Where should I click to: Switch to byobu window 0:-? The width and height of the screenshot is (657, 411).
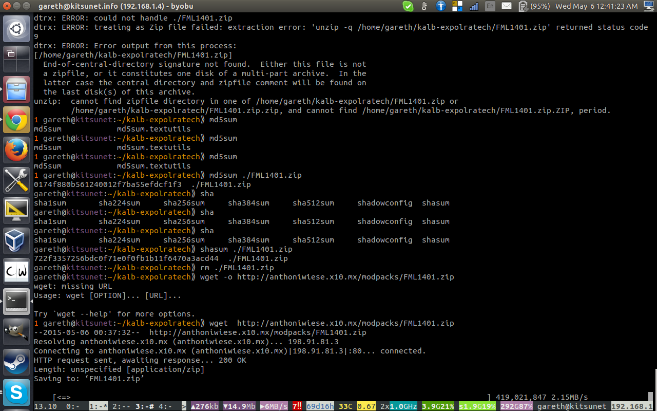73,406
